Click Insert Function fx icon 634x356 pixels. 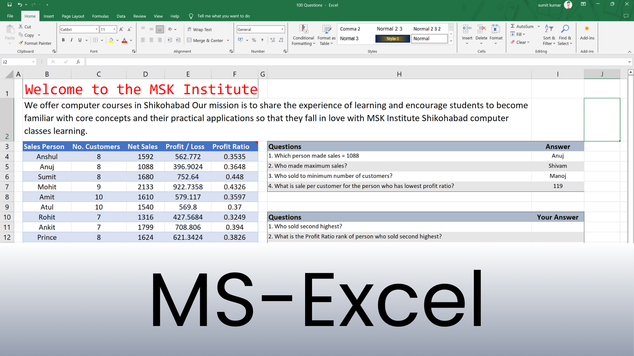pyautogui.click(x=78, y=62)
